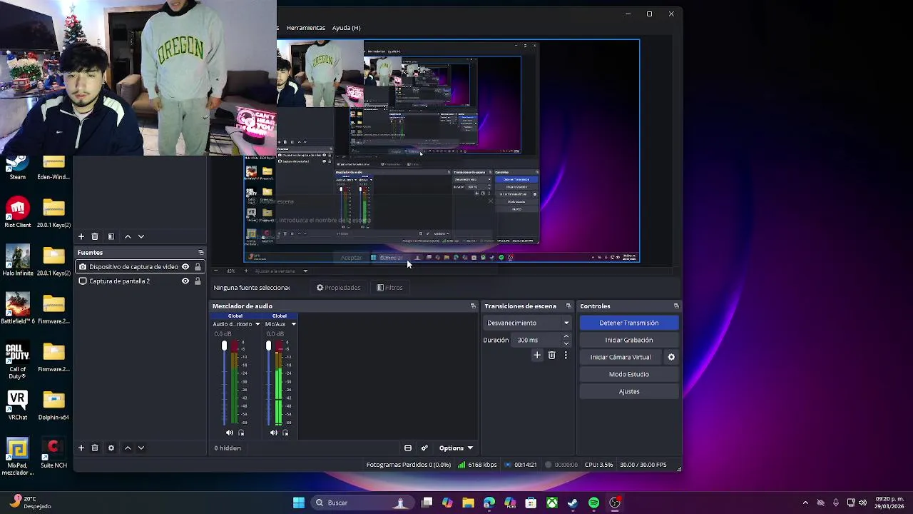Expand the mixer Options dropdown
Viewport: 913px width, 514px height.
point(456,448)
